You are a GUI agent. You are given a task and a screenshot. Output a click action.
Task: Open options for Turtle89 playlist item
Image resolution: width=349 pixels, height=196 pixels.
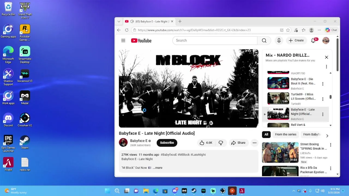pos(323,99)
